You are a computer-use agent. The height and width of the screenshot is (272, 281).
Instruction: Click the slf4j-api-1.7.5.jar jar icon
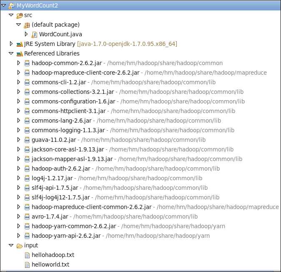27,188
